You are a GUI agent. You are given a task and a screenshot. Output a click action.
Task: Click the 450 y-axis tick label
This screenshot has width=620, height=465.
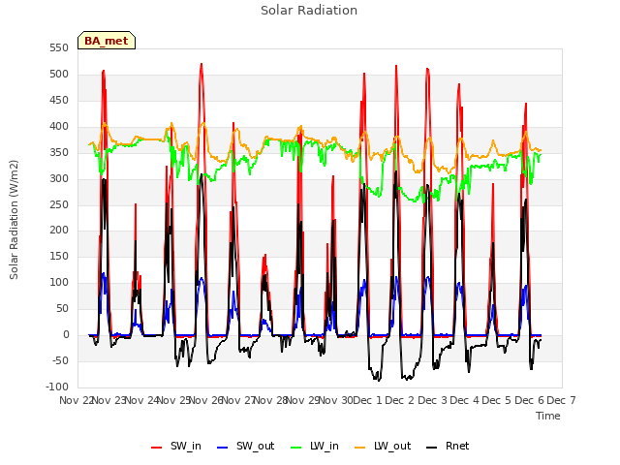[59, 101]
